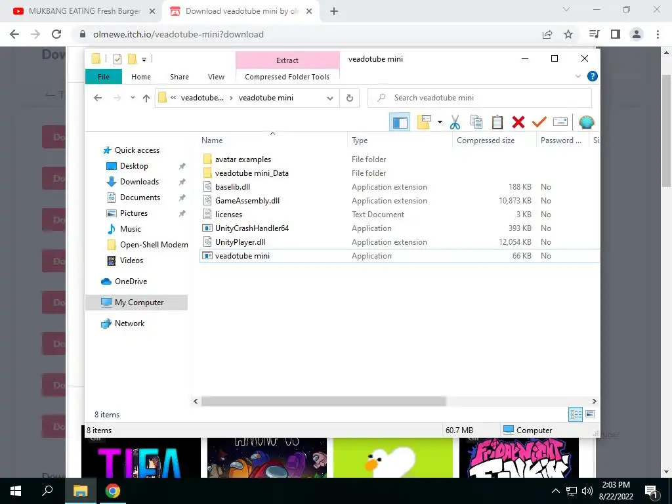Image resolution: width=672 pixels, height=504 pixels.
Task: Click the Extract contextual tab header
Action: [x=287, y=60]
